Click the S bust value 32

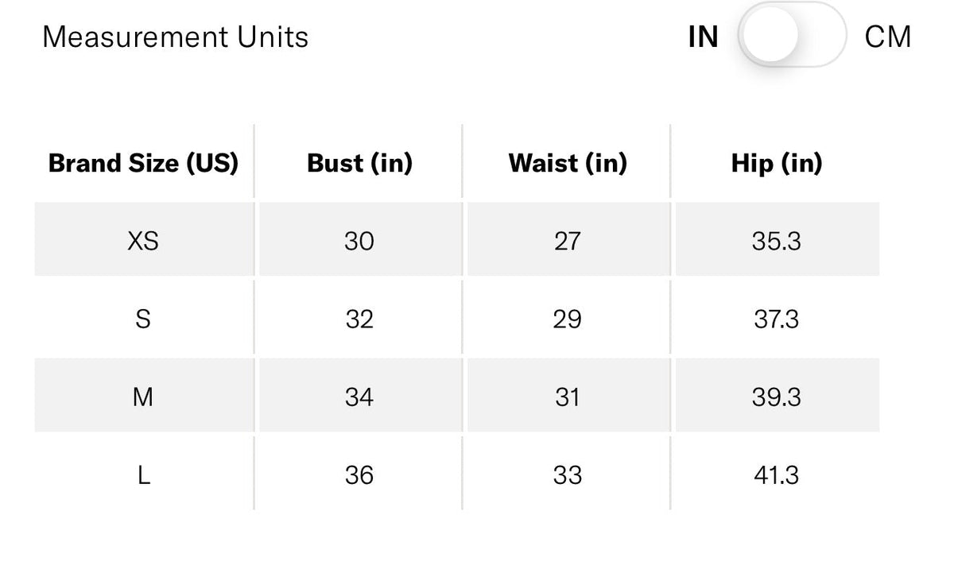[x=359, y=319]
